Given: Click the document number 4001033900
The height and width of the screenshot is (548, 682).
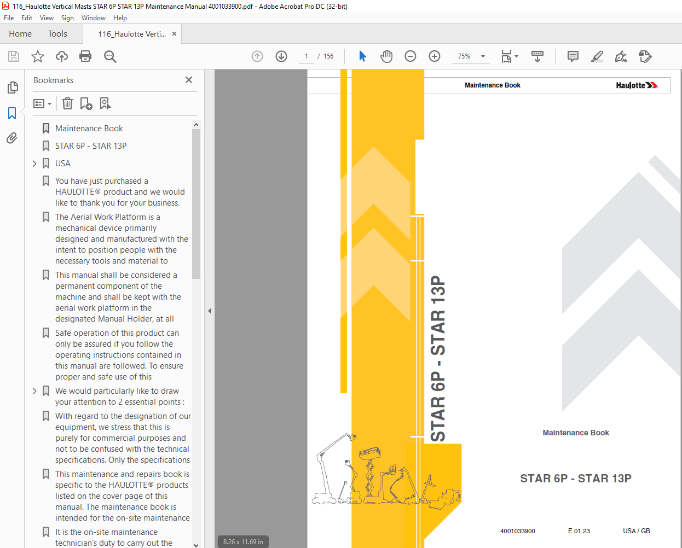Looking at the screenshot, I should tap(518, 531).
